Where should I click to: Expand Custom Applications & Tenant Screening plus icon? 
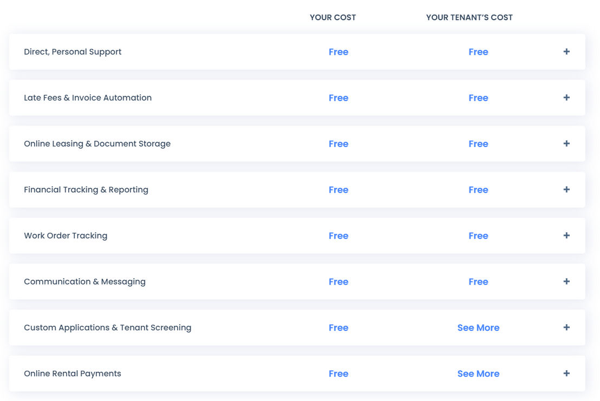click(x=566, y=327)
